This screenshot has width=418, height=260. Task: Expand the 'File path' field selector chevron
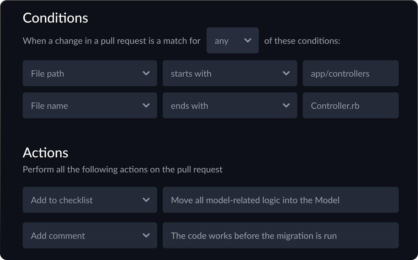point(147,73)
